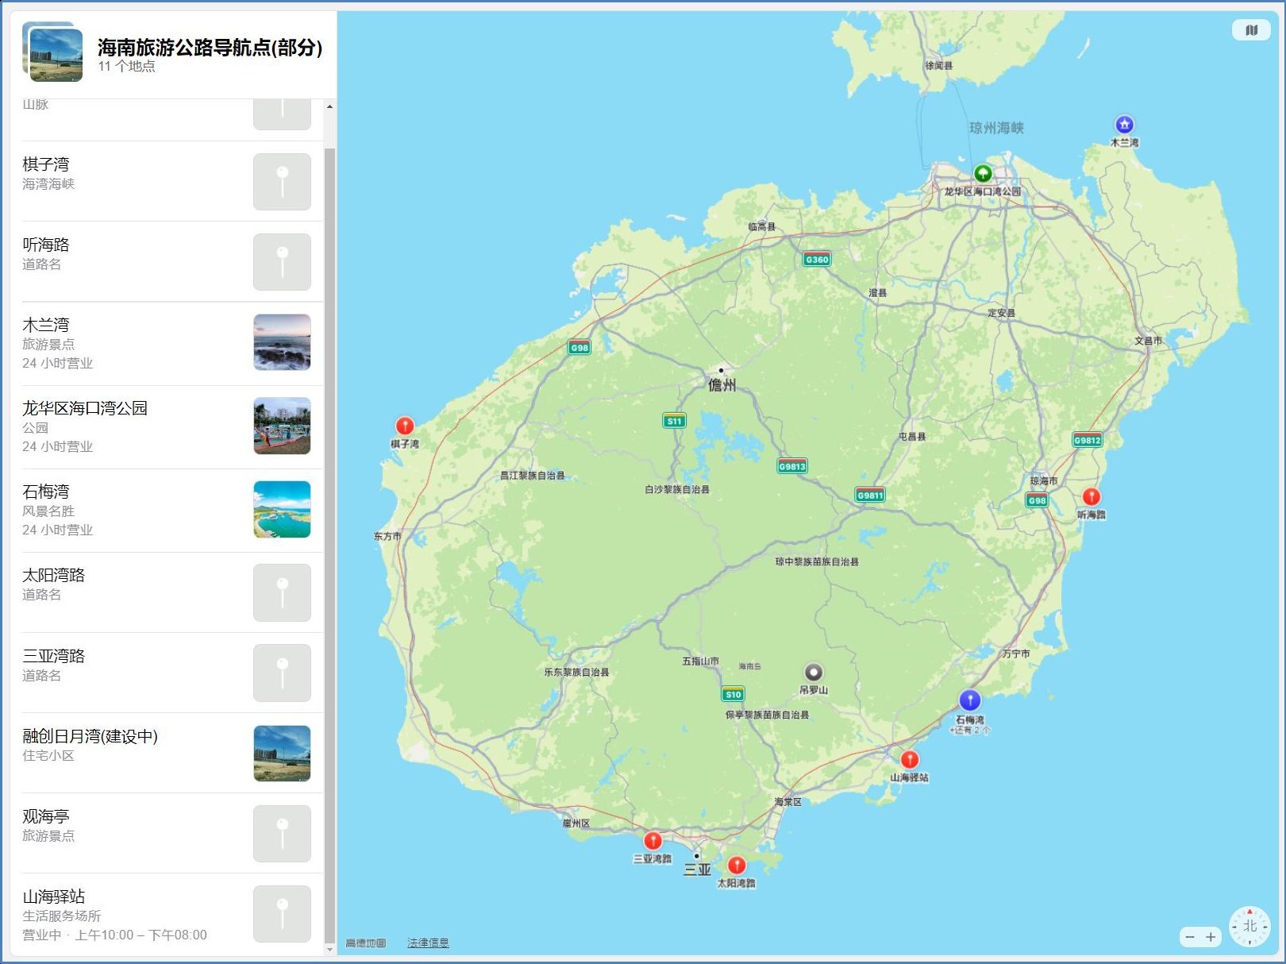Click the 徐闻县 label on the map
The width and height of the screenshot is (1286, 964).
point(939,66)
